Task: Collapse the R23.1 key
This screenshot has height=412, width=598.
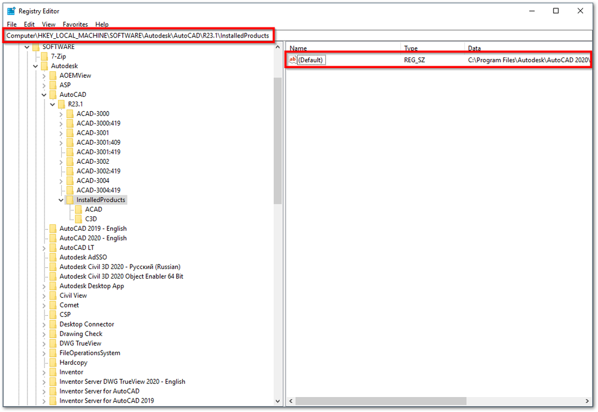Action: click(x=53, y=104)
